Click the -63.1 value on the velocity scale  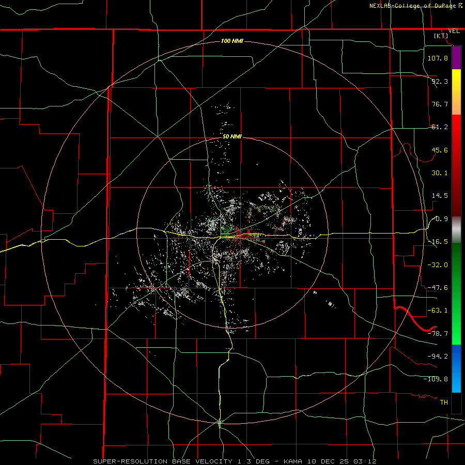pyautogui.click(x=438, y=311)
